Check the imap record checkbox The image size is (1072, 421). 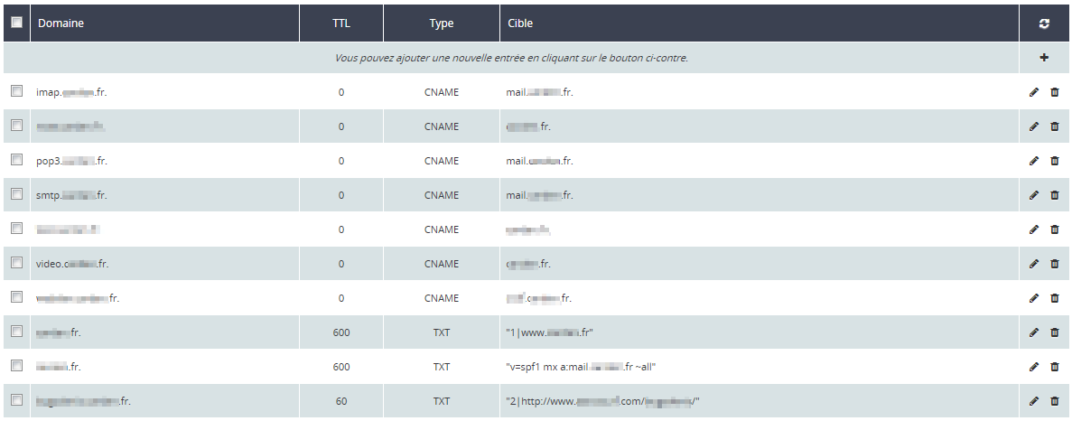pos(16,91)
